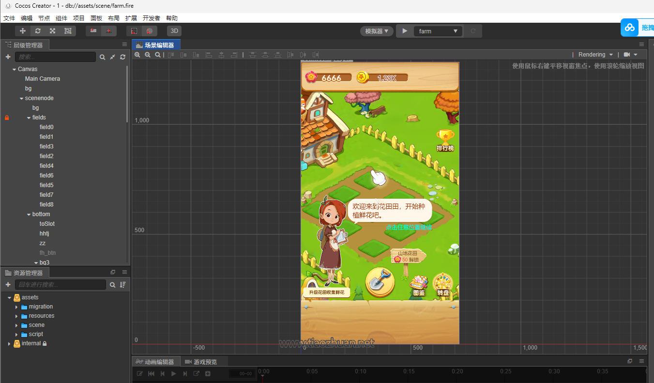Screen dimensions: 654x383
Task: Click the add node plus icon in hierarchy
Action: 8,57
